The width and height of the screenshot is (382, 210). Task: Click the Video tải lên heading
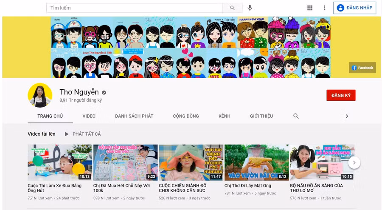(42, 134)
